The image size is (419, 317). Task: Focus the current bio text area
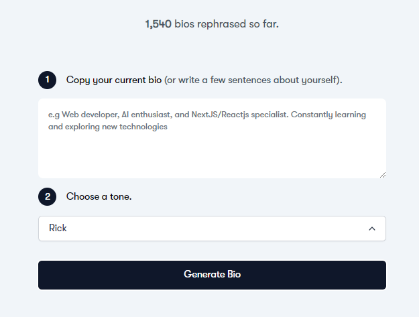click(x=212, y=138)
